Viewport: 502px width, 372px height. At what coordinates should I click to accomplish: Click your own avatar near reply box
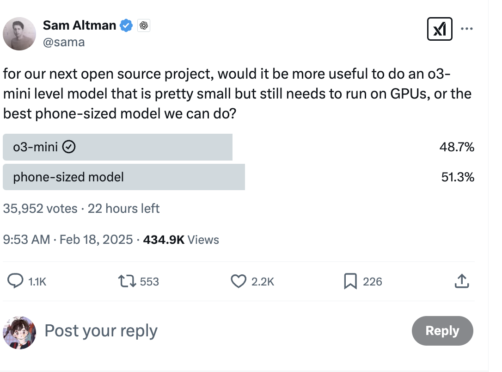point(19,332)
